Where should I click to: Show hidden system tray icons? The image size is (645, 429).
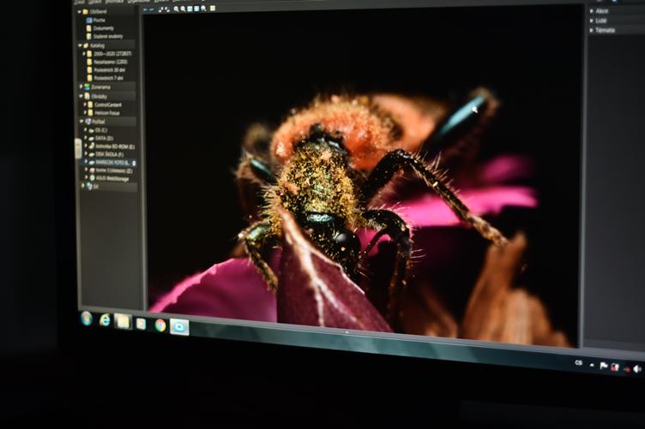592,365
